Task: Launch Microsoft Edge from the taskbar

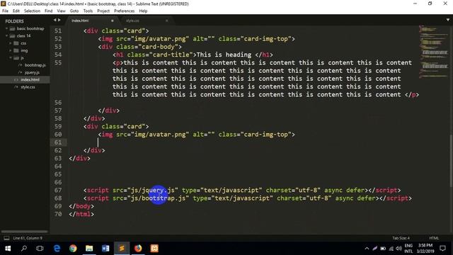Action: click(57, 249)
